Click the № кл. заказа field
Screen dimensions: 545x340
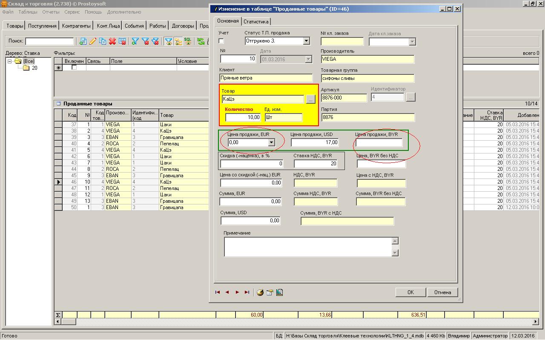click(342, 41)
